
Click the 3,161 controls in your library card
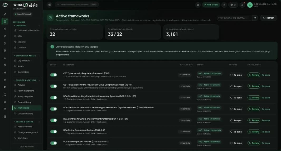click(191, 32)
